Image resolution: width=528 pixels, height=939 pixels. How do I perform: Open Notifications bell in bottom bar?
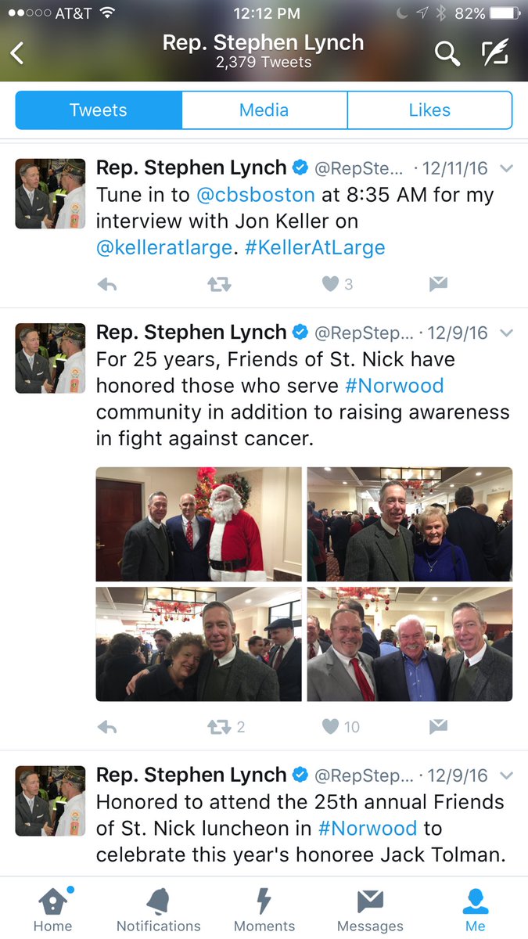pyautogui.click(x=159, y=910)
